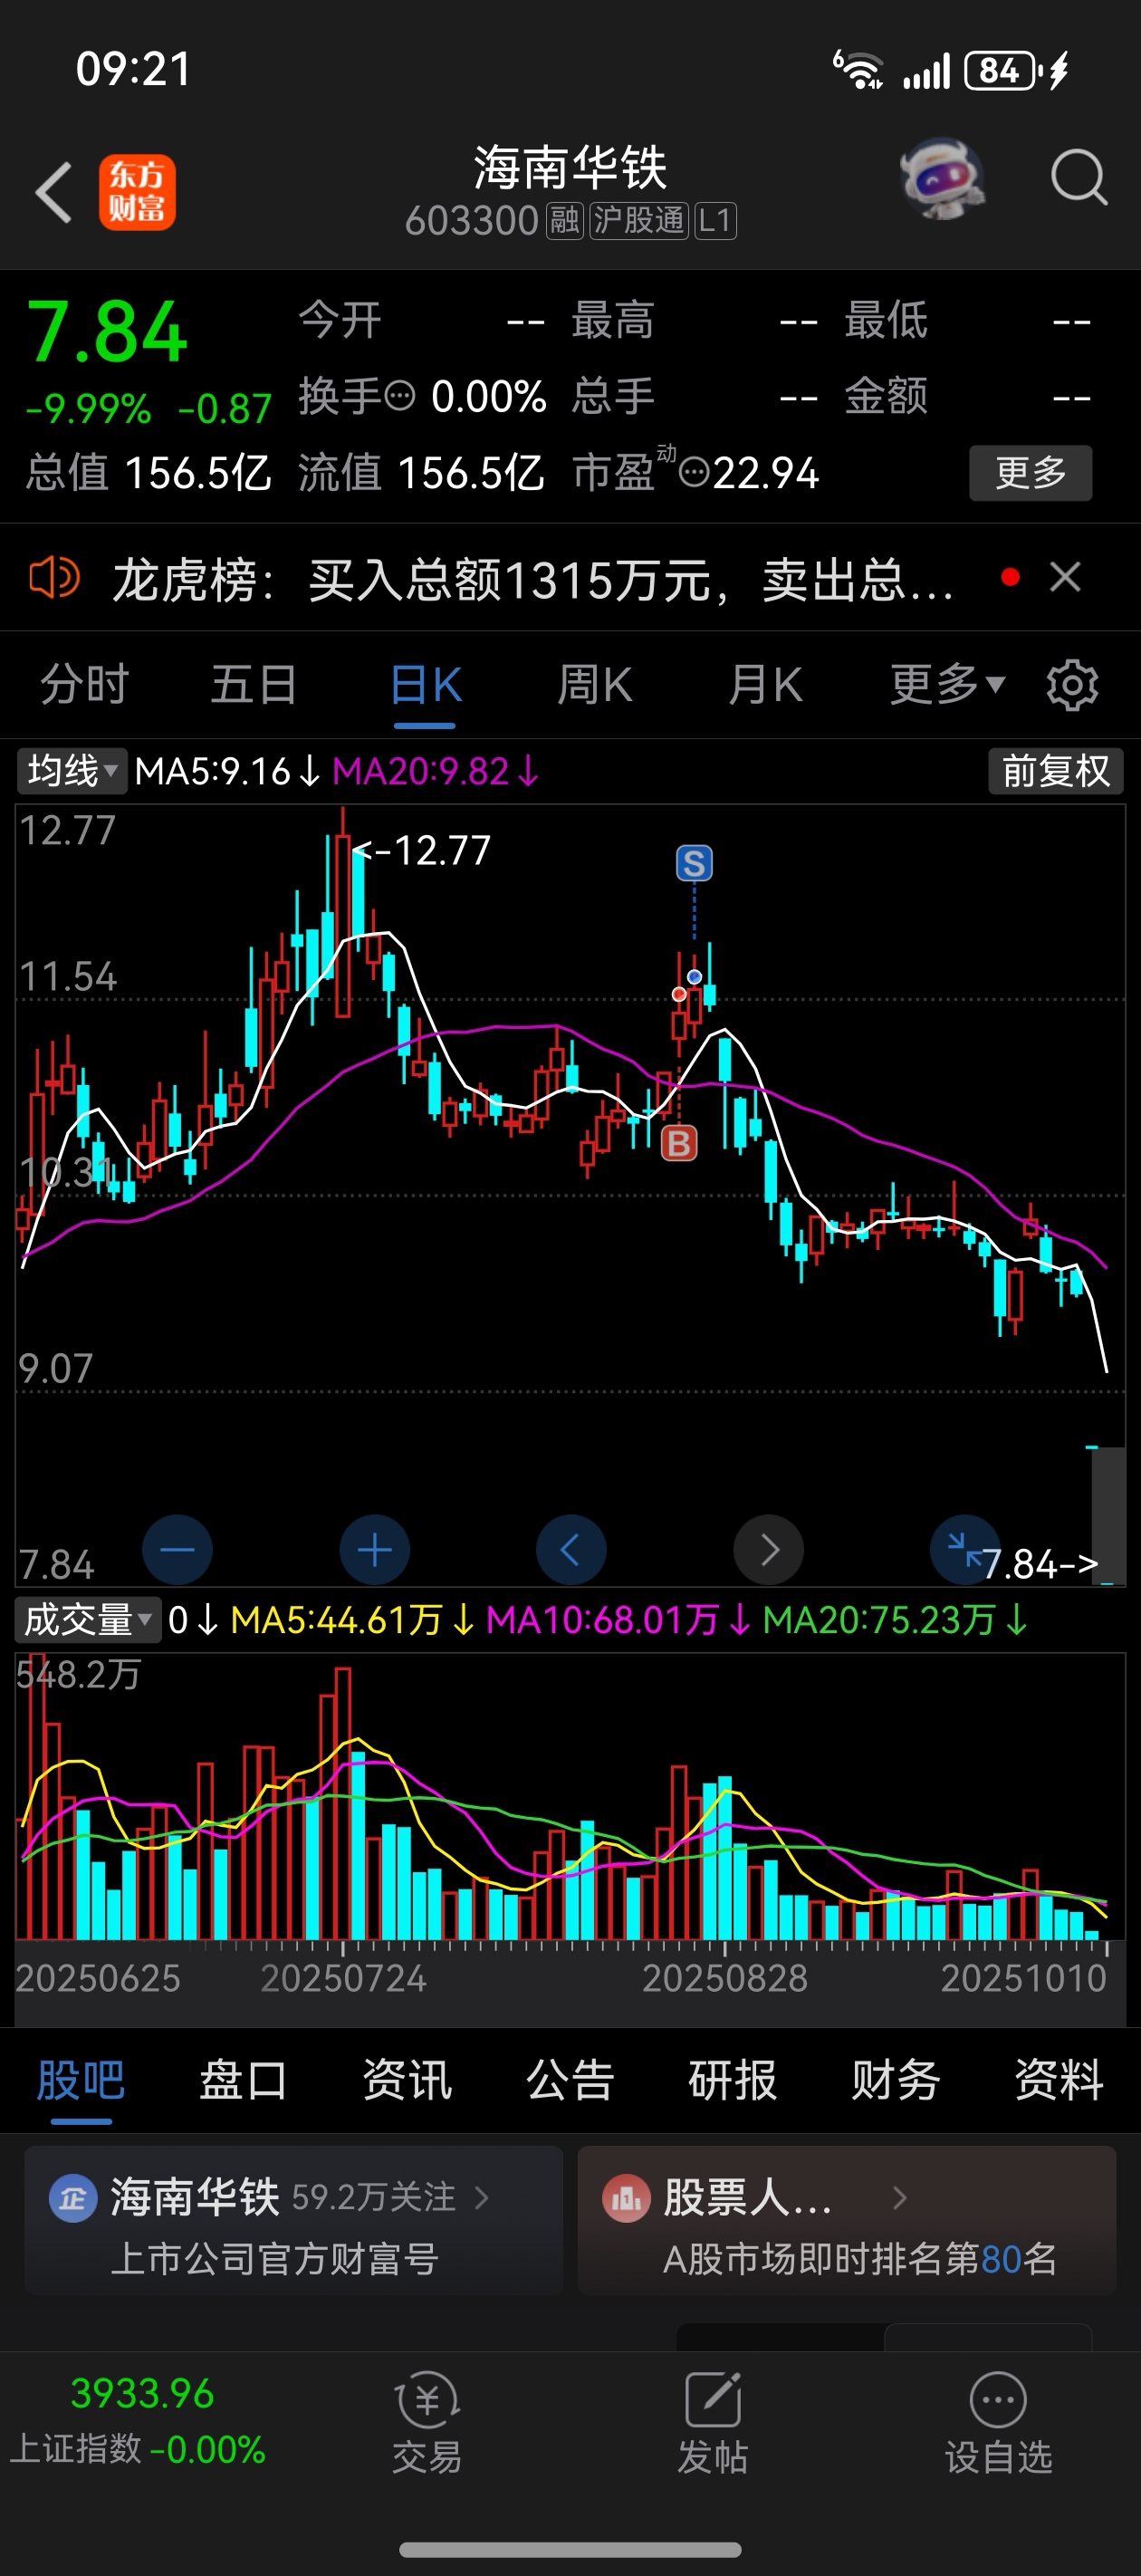Viewport: 1141px width, 2576px height.
Task: Zoom in chart with plus button
Action: tap(375, 1550)
